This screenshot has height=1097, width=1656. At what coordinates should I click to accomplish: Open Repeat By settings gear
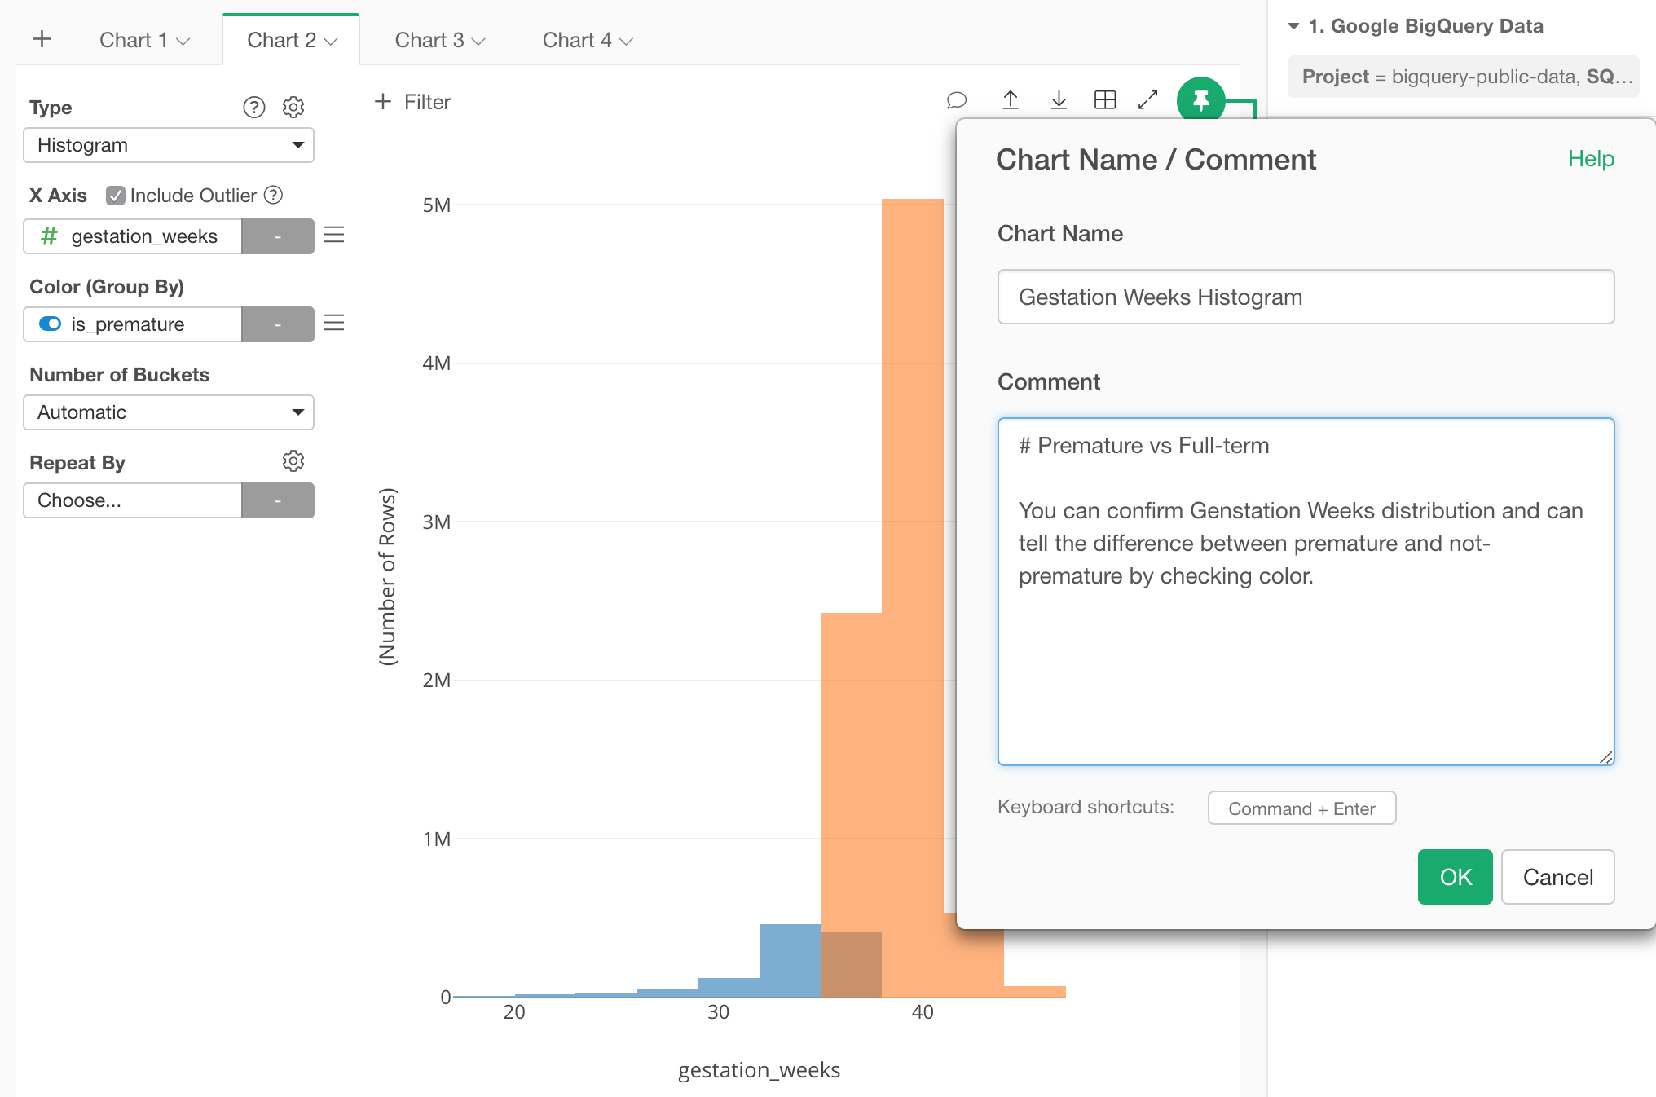pos(293,461)
